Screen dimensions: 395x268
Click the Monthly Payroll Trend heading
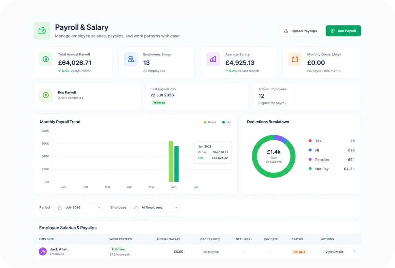[x=60, y=122]
